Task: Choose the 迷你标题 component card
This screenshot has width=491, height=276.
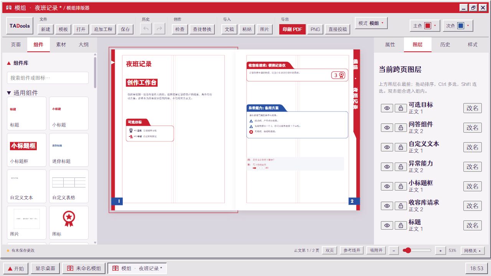Action: [x=69, y=149]
